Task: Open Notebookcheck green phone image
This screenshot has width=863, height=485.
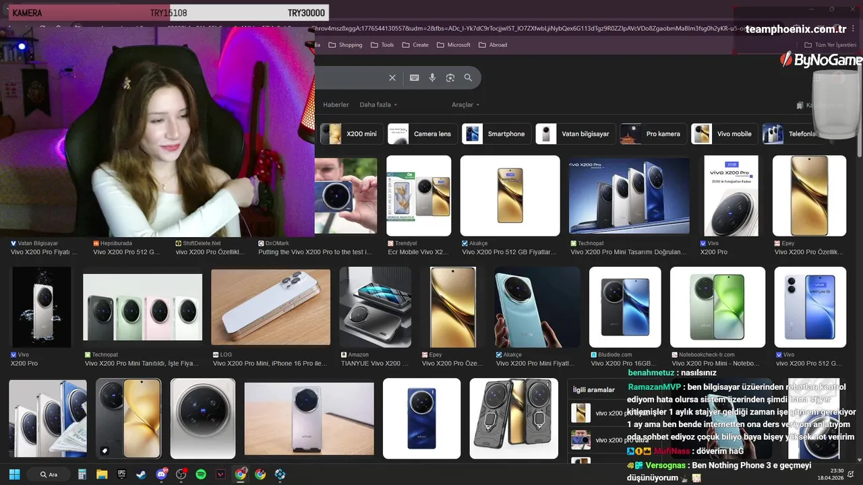Action: point(717,307)
